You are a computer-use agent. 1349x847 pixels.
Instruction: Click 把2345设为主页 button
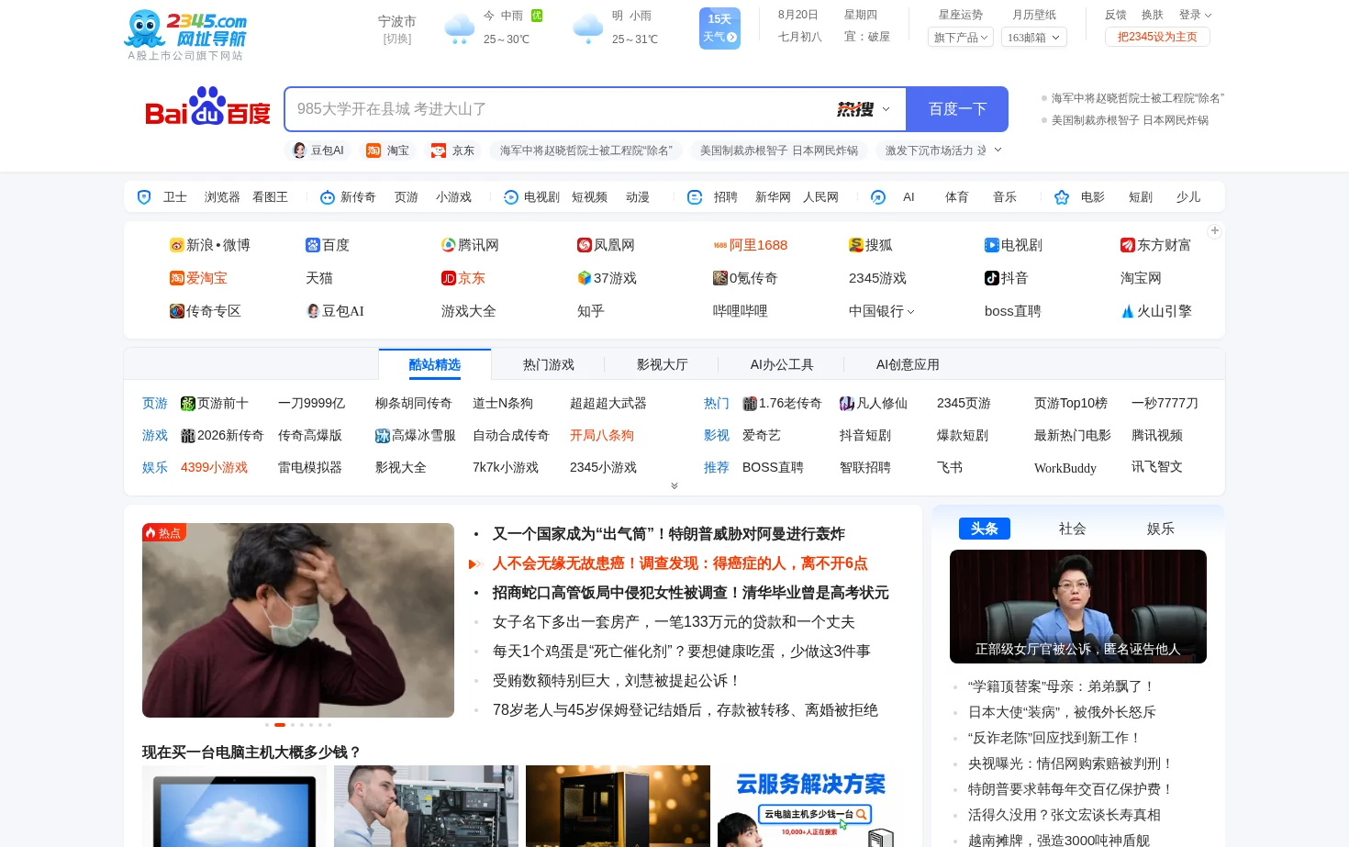[x=1157, y=37]
